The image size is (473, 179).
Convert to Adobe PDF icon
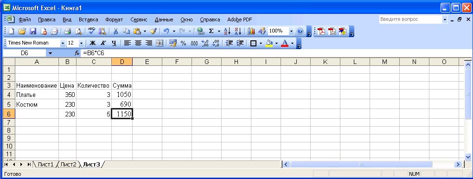click(x=321, y=31)
